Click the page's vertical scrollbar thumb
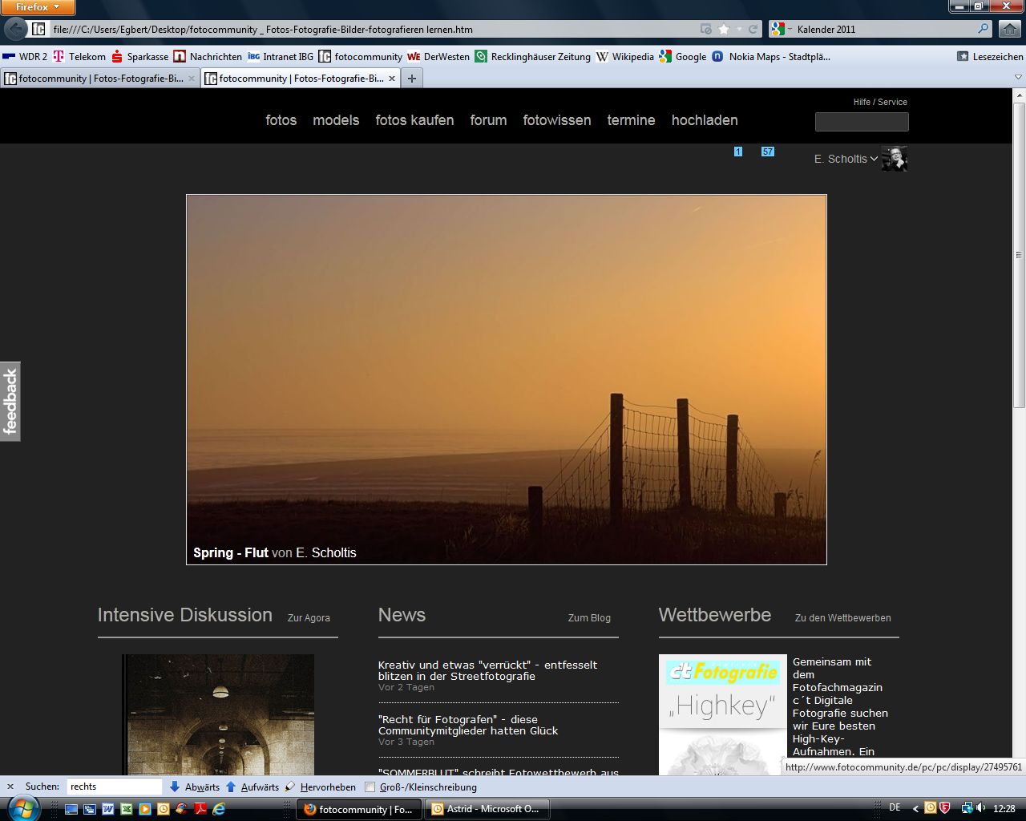This screenshot has height=821, width=1026. click(1019, 255)
